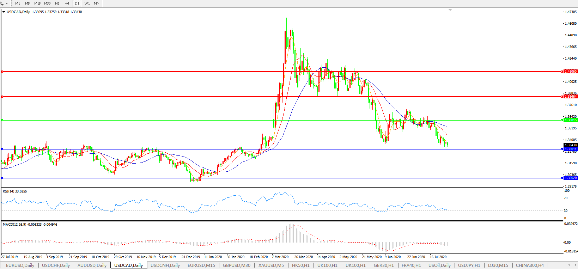Click the 1.30020 blue price label
578x269 pixels.
pyautogui.click(x=570, y=178)
